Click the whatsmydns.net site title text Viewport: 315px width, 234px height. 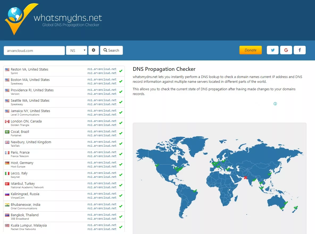tap(68, 18)
